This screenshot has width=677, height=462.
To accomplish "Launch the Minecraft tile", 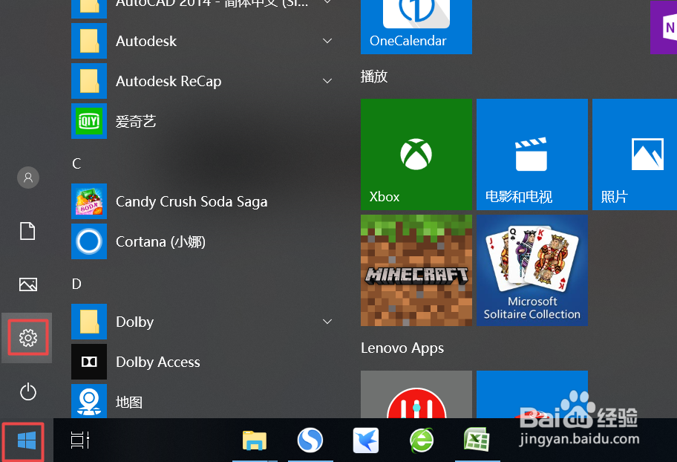I will click(x=416, y=270).
